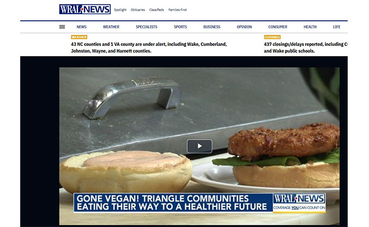Navigate to the Opinion section
The image size is (369, 227).
coord(245,27)
